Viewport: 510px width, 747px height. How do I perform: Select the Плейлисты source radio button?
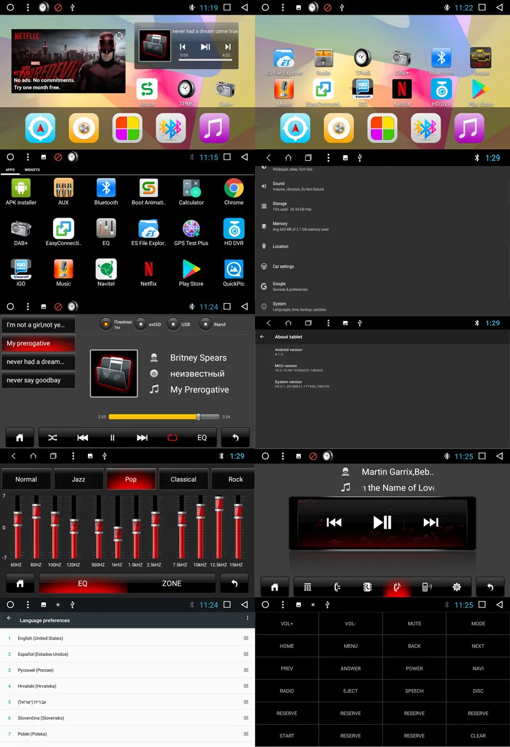pos(106,324)
